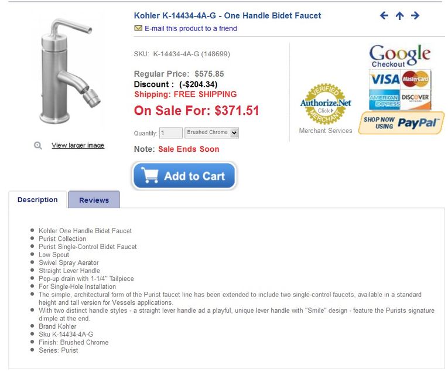Open the Brushed Chrome finish dropdown

212,133
